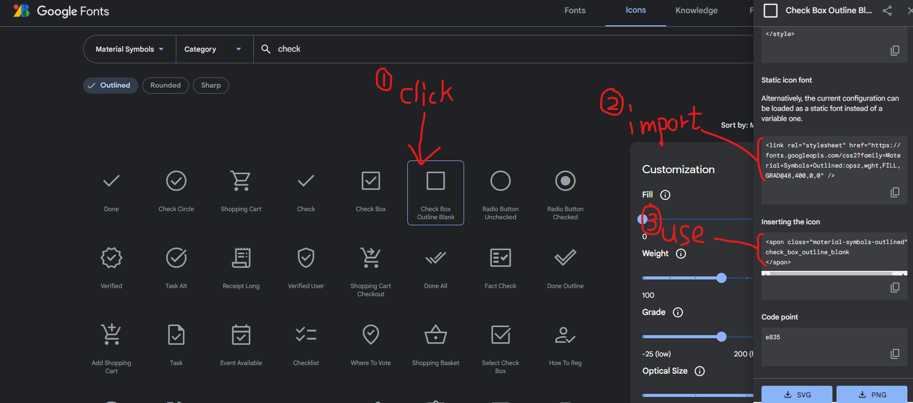Open the Icons tab
The width and height of the screenshot is (913, 403).
point(636,11)
